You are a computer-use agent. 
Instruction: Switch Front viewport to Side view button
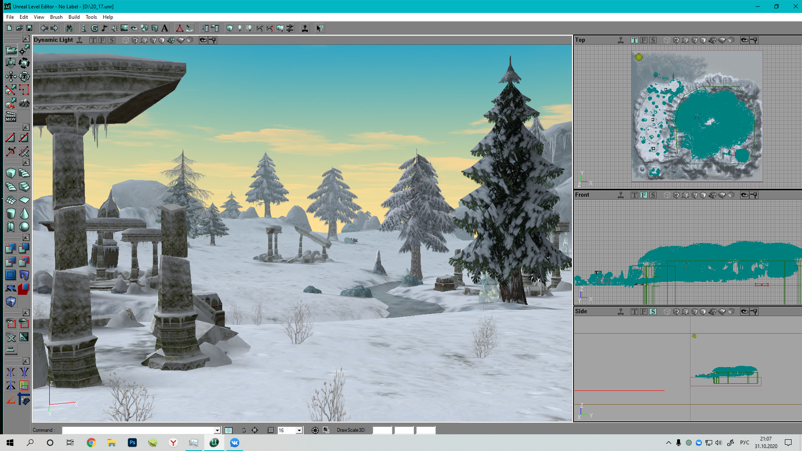click(653, 195)
